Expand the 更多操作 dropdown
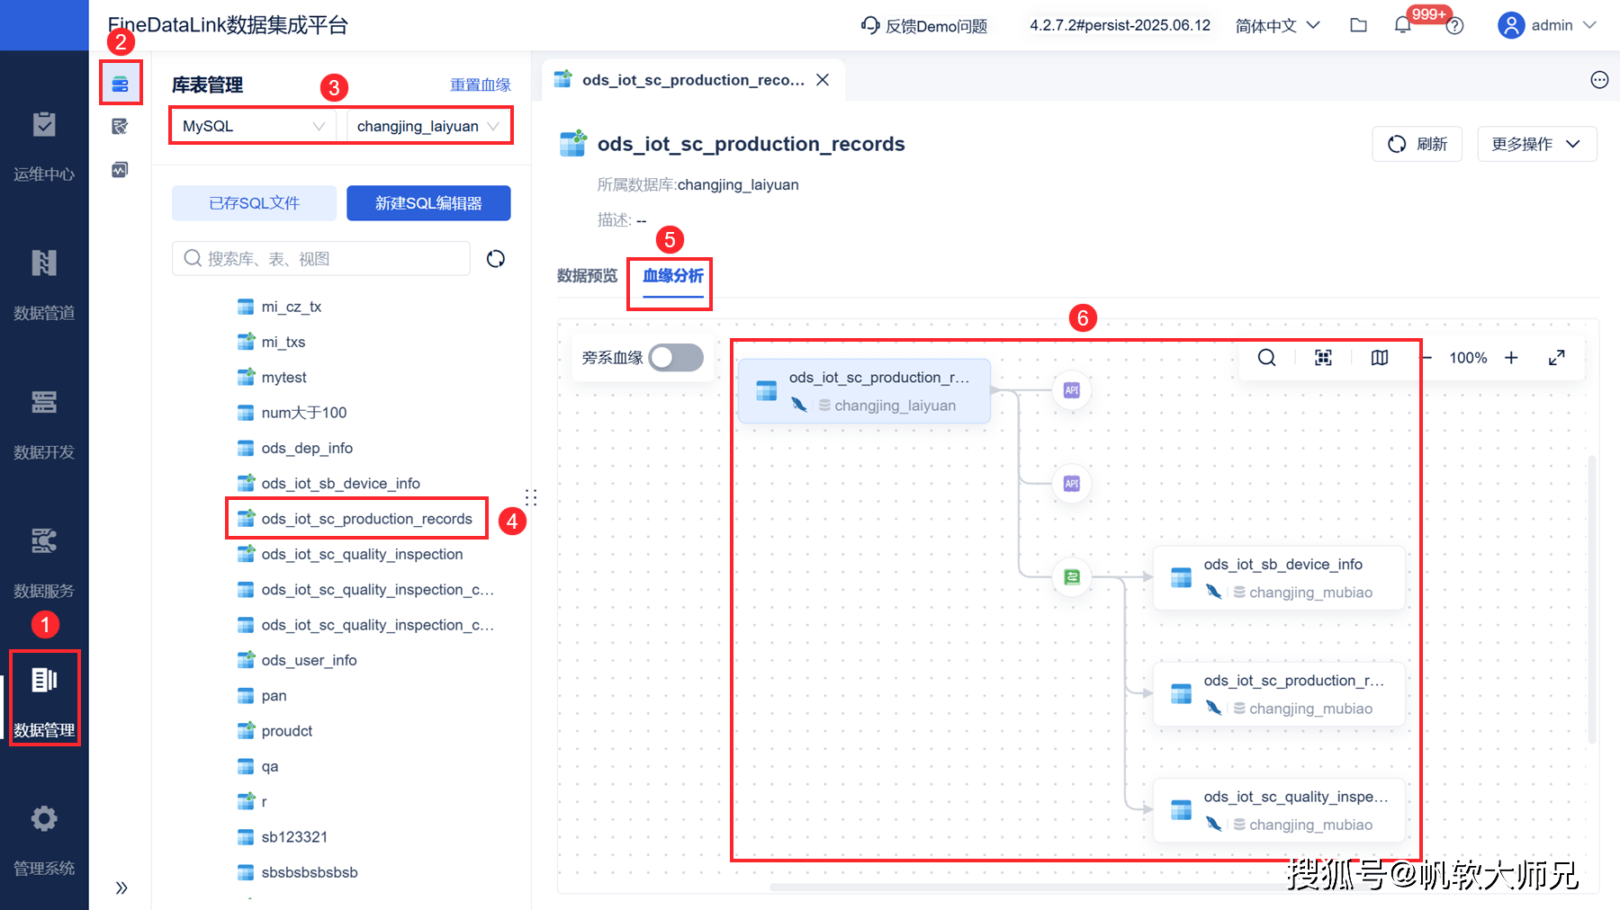1620x910 pixels. 1536,144
